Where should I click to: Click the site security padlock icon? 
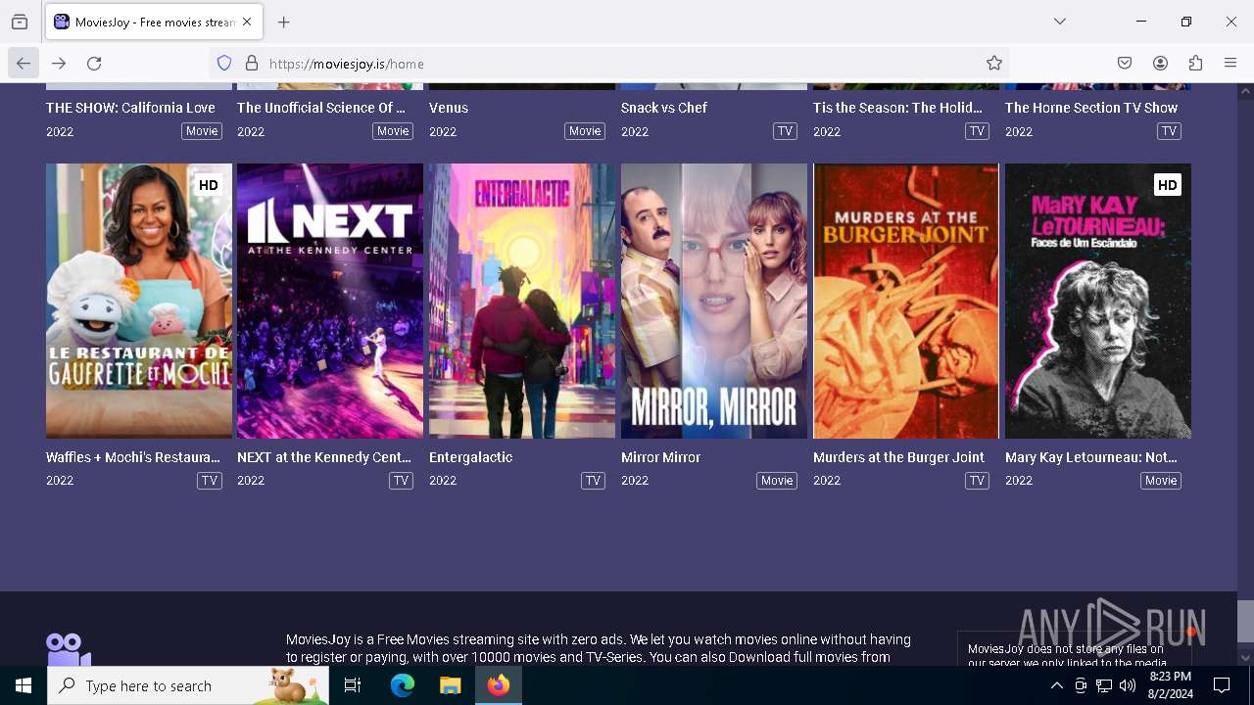point(252,64)
